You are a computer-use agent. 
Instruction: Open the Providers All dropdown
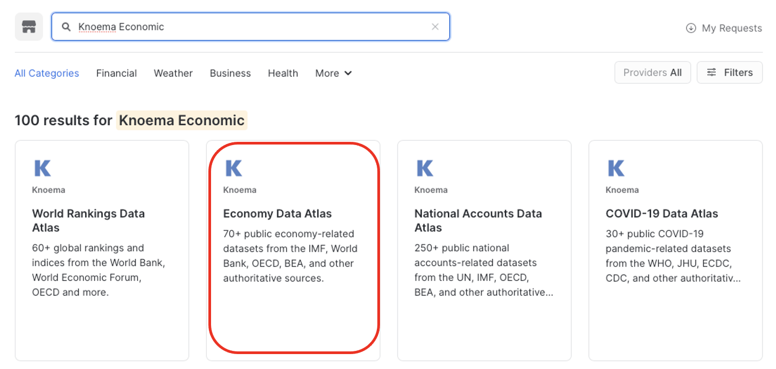(x=652, y=73)
